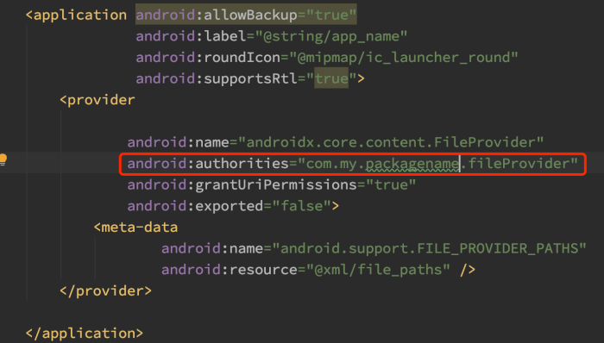Viewport: 604px width, 343px height.
Task: Click android:name attribute in meta-data
Action: click(212, 248)
